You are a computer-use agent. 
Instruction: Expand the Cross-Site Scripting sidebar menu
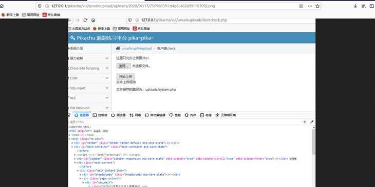coord(89,68)
